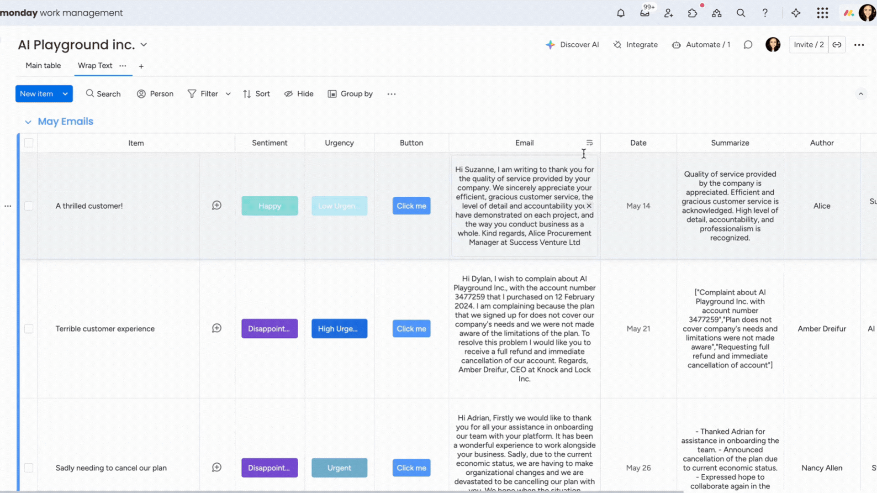Open toolbar more options ellipsis
This screenshot has height=493, width=877.
391,94
